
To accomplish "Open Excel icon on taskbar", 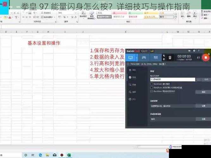I will [x=69, y=155].
